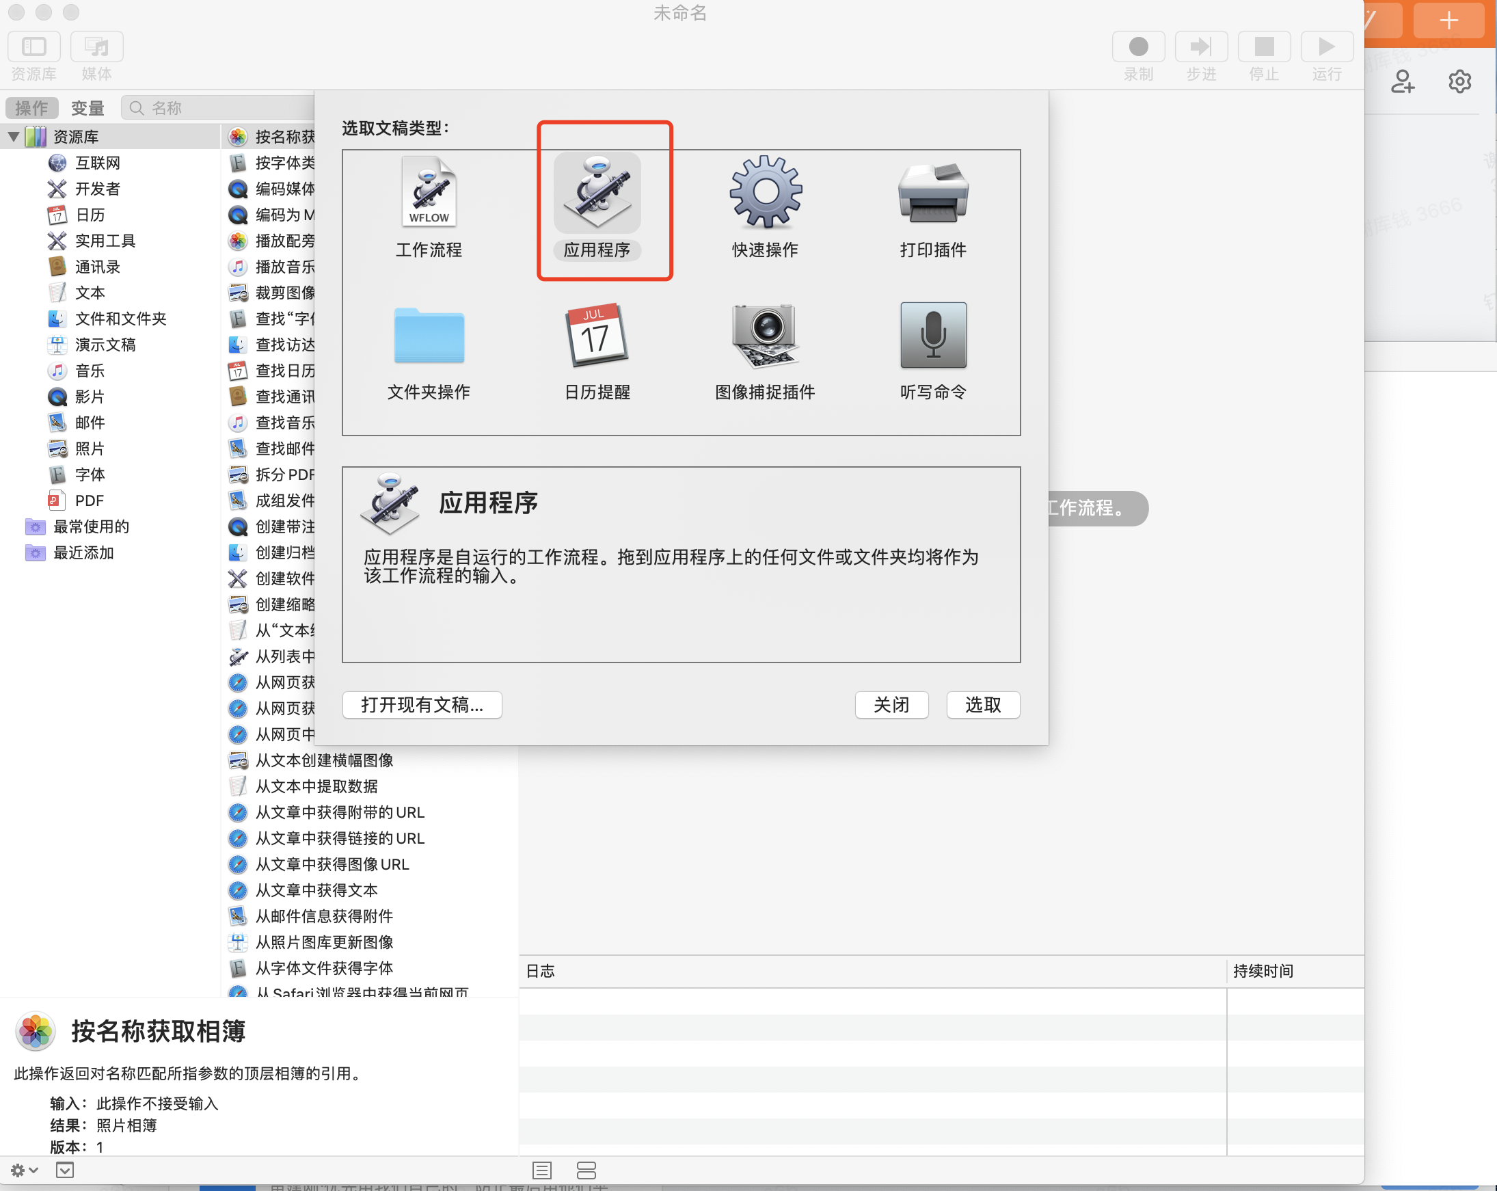
Task: Select the 快速操作 quick action type
Action: [765, 207]
